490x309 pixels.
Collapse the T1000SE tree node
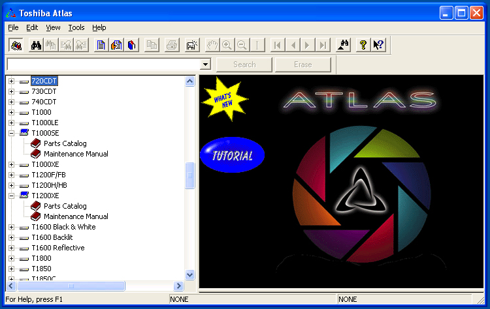click(11, 133)
